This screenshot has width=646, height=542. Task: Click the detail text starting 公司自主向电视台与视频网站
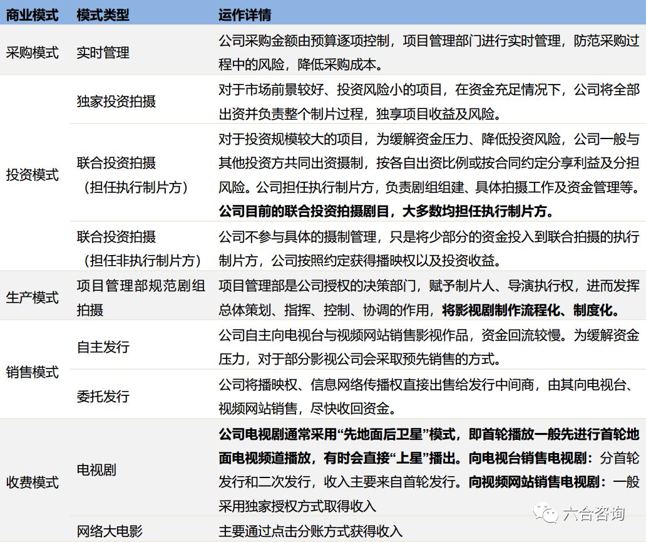click(429, 347)
